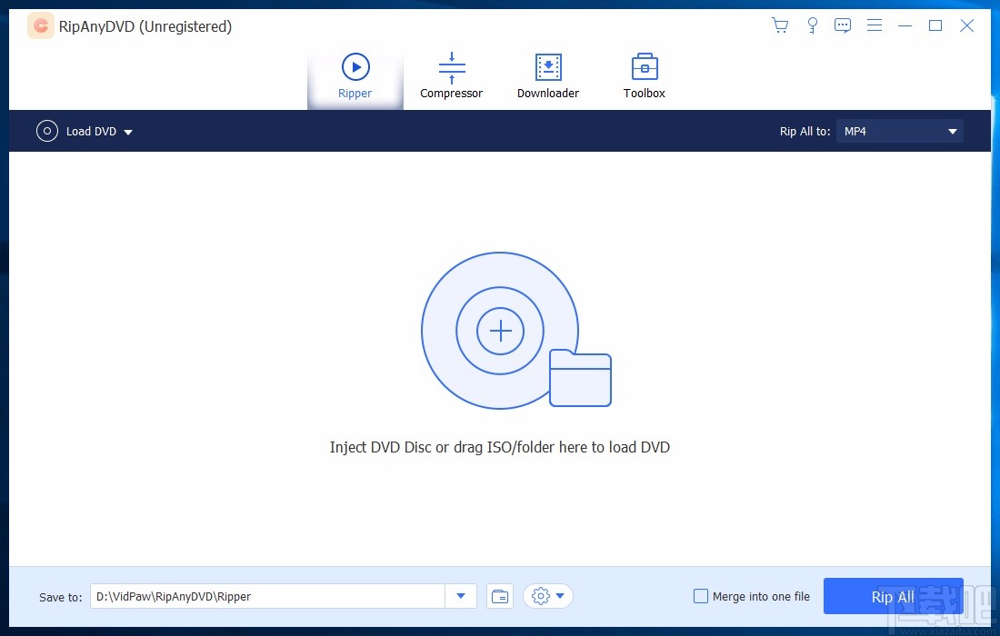
Task: Switch to the Toolbox tab
Action: [x=645, y=76]
